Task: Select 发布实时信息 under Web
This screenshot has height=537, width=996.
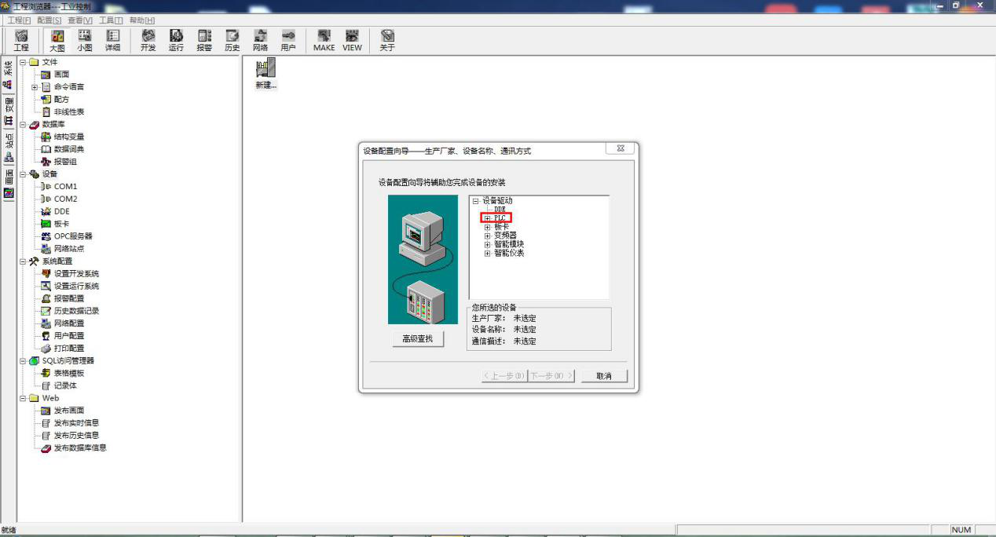Action: click(x=76, y=422)
